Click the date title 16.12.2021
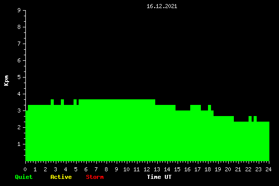279x186 pixels. pos(162,6)
